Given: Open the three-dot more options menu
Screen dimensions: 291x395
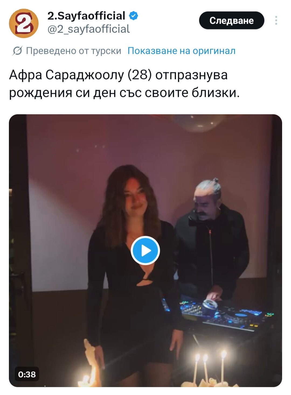Looking at the screenshot, I should pos(276,20).
